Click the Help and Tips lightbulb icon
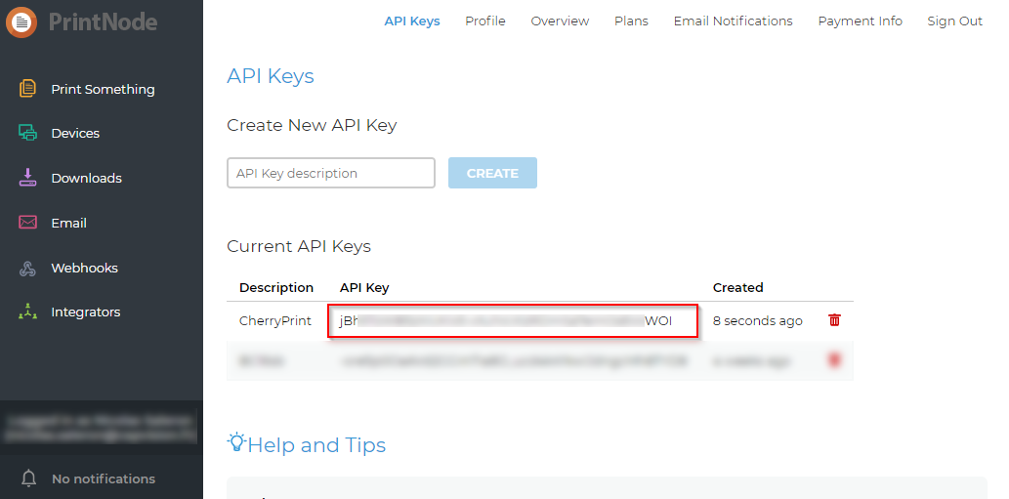1009x499 pixels. (x=236, y=442)
